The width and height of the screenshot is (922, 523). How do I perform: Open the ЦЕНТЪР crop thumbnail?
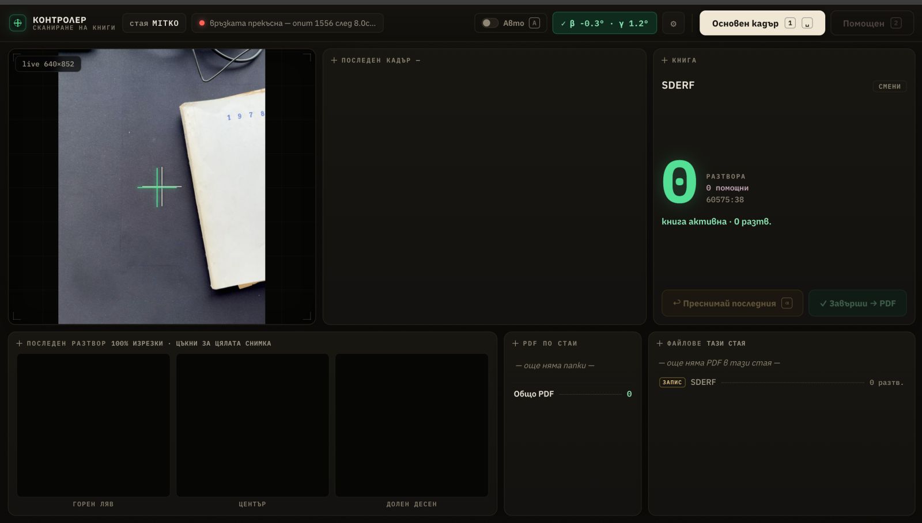252,425
